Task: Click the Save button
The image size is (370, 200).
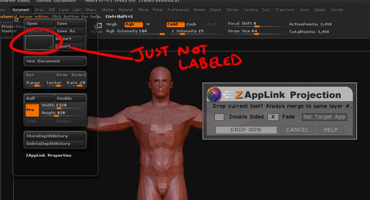Action: pyautogui.click(x=70, y=24)
